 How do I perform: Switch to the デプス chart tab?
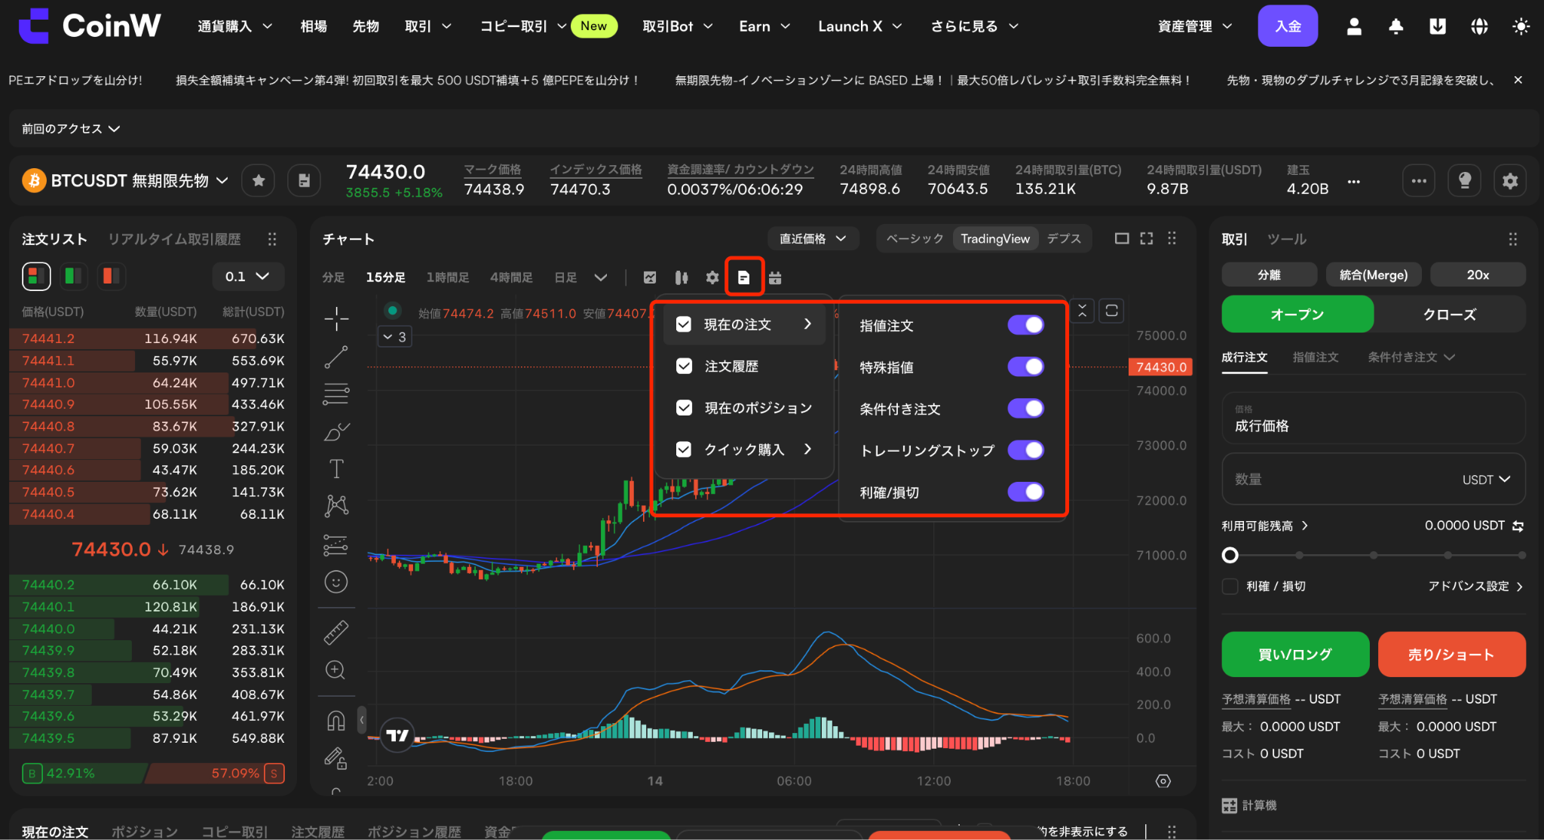[x=1064, y=238]
